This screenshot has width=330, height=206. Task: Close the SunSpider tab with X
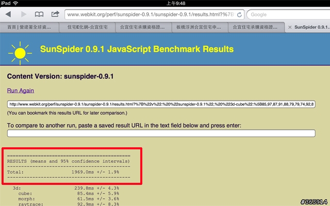point(290,27)
